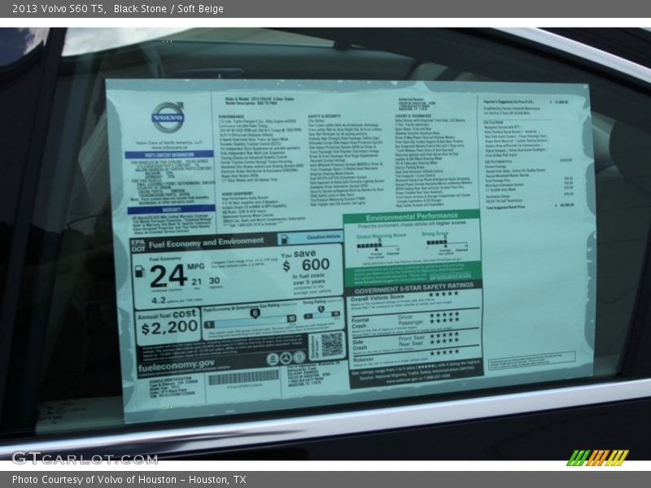Click the title '2013 Volvo S60 T5'

click(59, 8)
